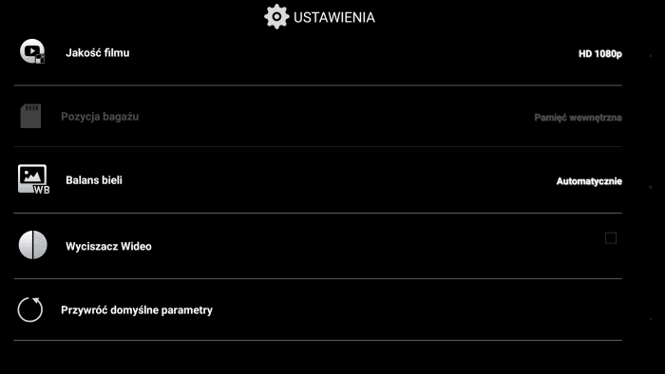Click the faint dot at the Przywróć row's end

[x=651, y=319]
